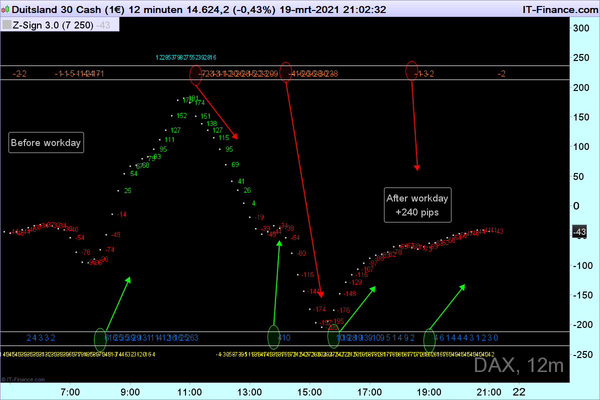Click the red -174 value label
Image resolution: width=600 pixels, height=400 pixels.
pos(319,309)
